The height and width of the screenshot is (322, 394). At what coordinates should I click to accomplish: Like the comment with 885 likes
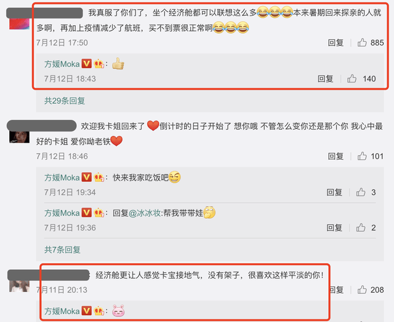362,42
